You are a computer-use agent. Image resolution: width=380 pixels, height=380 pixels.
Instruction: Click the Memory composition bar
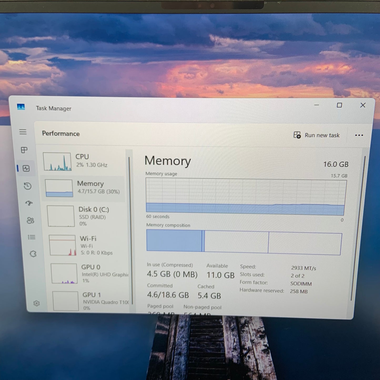[x=245, y=242]
